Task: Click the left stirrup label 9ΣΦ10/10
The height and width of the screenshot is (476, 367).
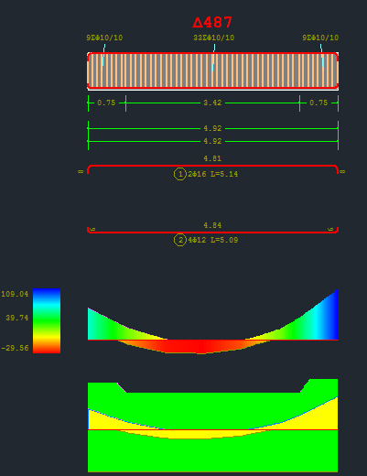Action: pos(104,38)
